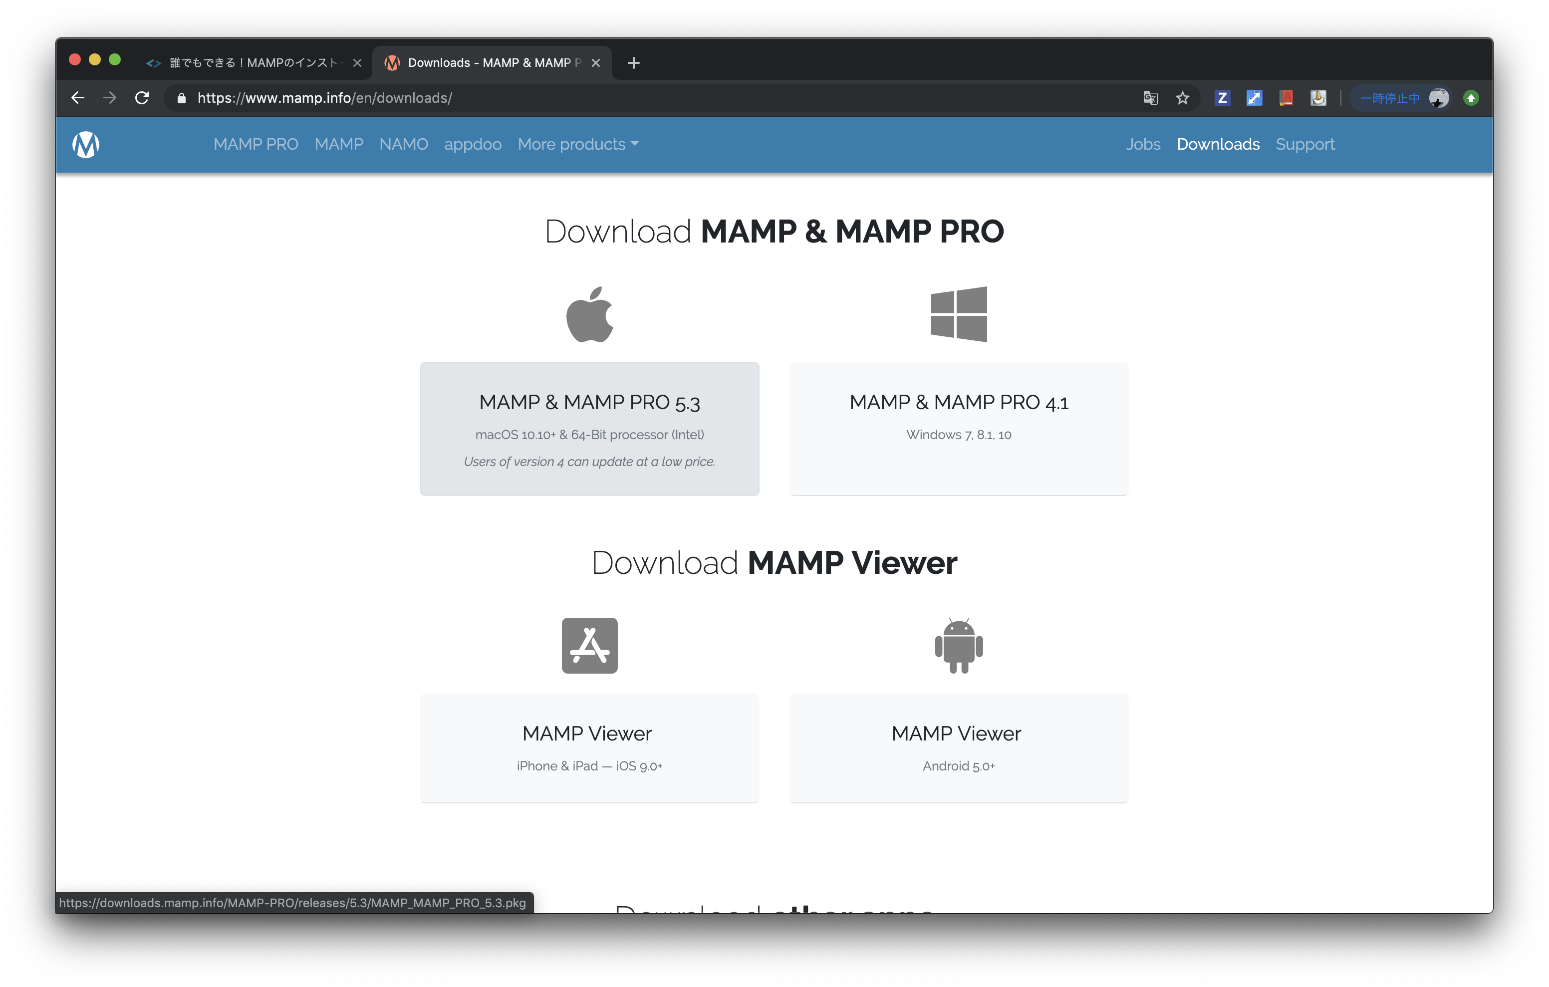Open the Support menu item

point(1304,144)
